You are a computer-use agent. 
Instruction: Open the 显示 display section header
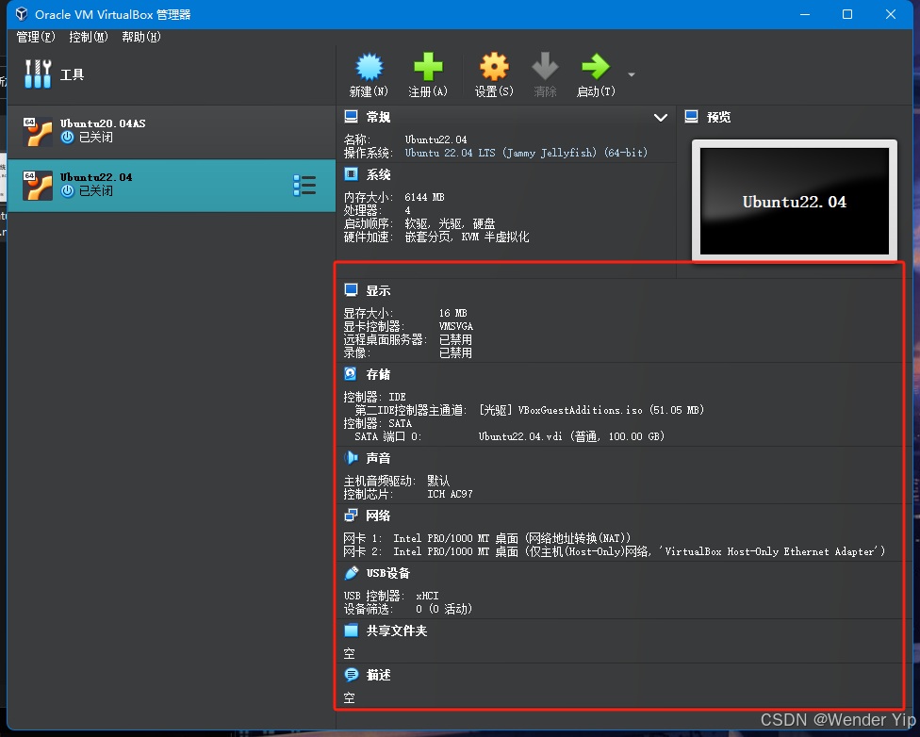pyautogui.click(x=378, y=290)
